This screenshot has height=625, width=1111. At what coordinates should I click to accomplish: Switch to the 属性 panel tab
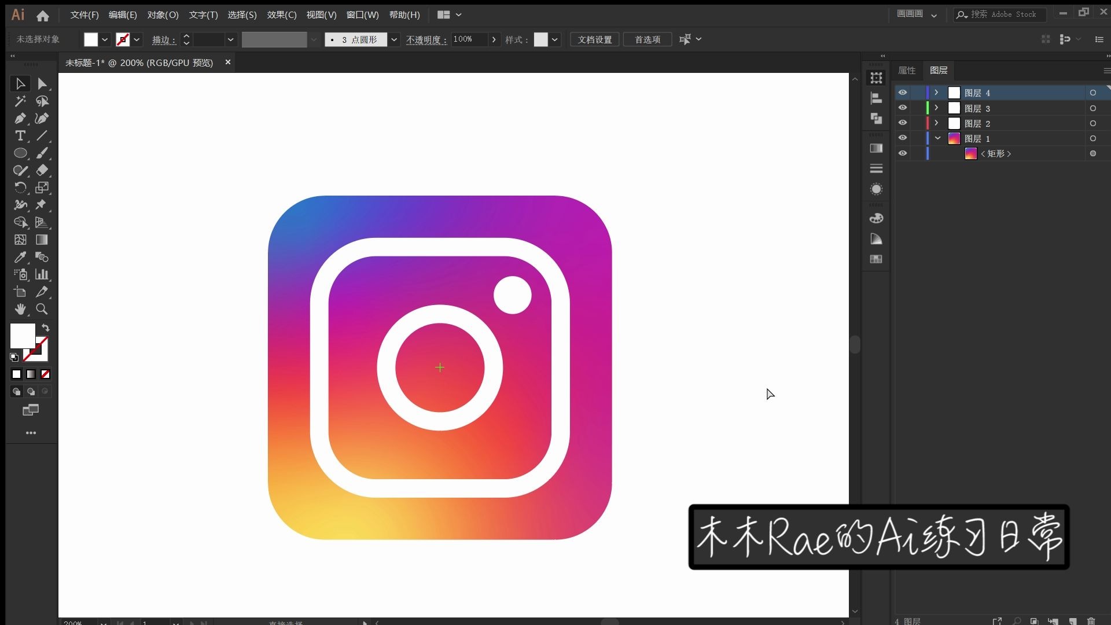[x=907, y=71]
